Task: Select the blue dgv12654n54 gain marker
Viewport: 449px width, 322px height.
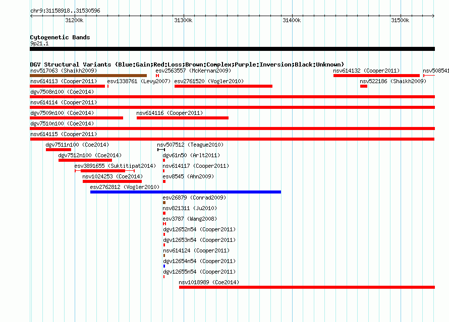Action: [x=164, y=266]
